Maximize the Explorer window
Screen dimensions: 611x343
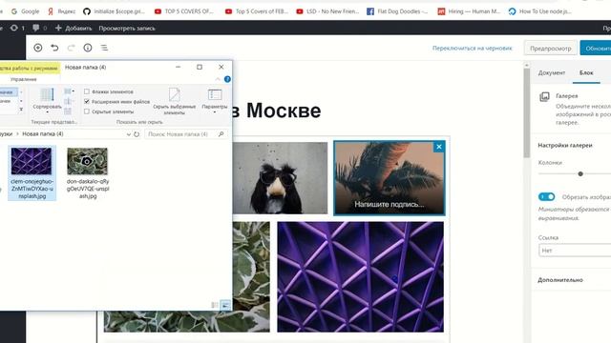pyautogui.click(x=200, y=67)
